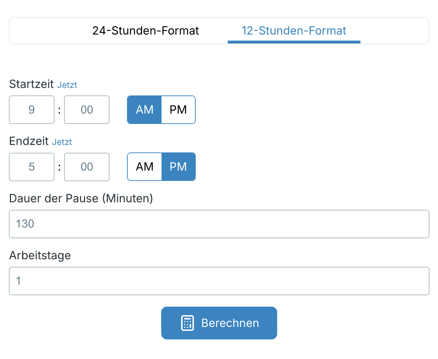Click Jetzt next to Endzeit

click(x=62, y=142)
